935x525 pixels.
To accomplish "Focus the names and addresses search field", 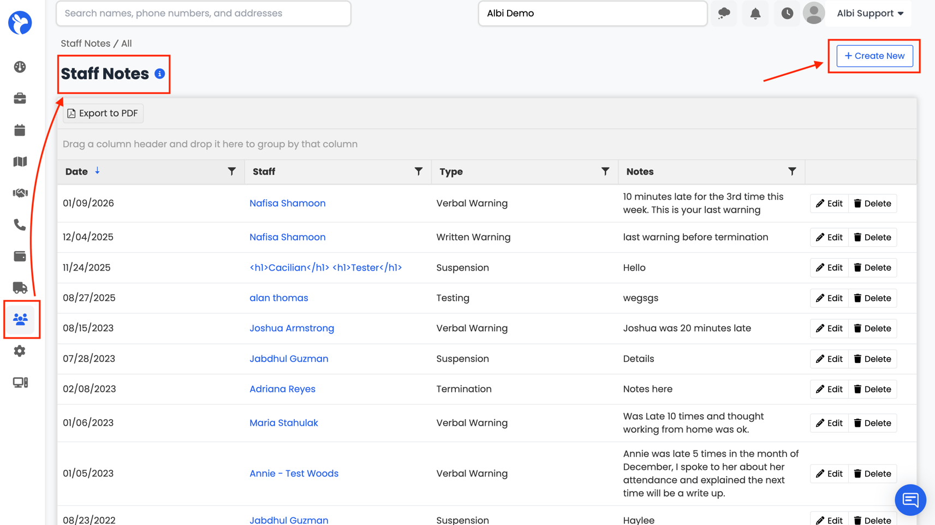I will pyautogui.click(x=204, y=14).
